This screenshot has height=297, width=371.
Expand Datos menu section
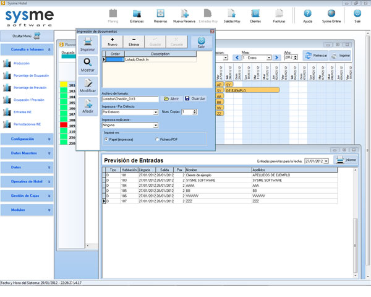(27, 168)
